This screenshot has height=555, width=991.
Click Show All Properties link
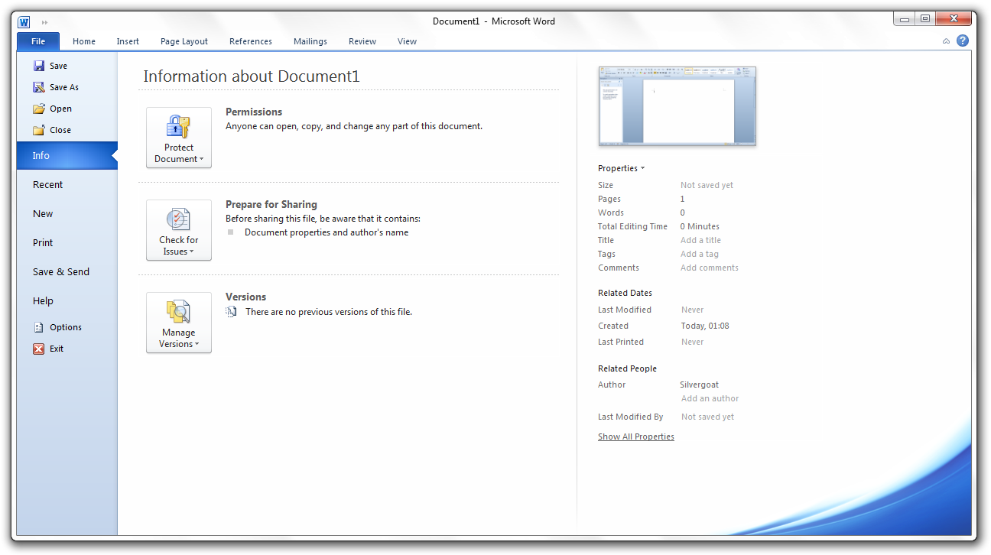[636, 437]
